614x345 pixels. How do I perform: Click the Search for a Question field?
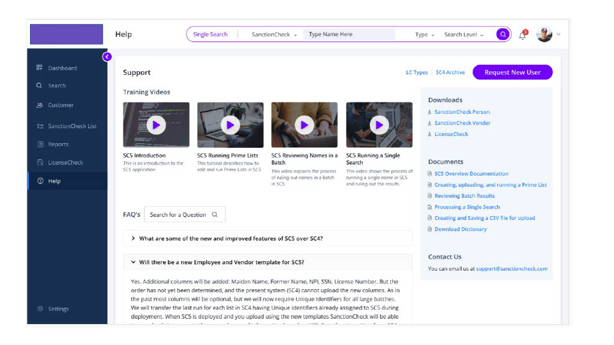185,214
